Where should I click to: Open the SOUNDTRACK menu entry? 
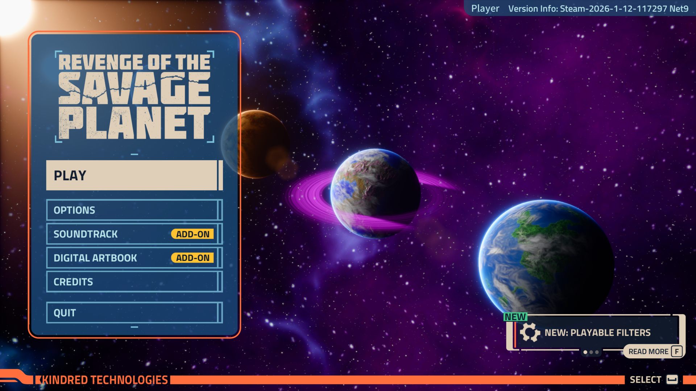[x=109, y=234]
